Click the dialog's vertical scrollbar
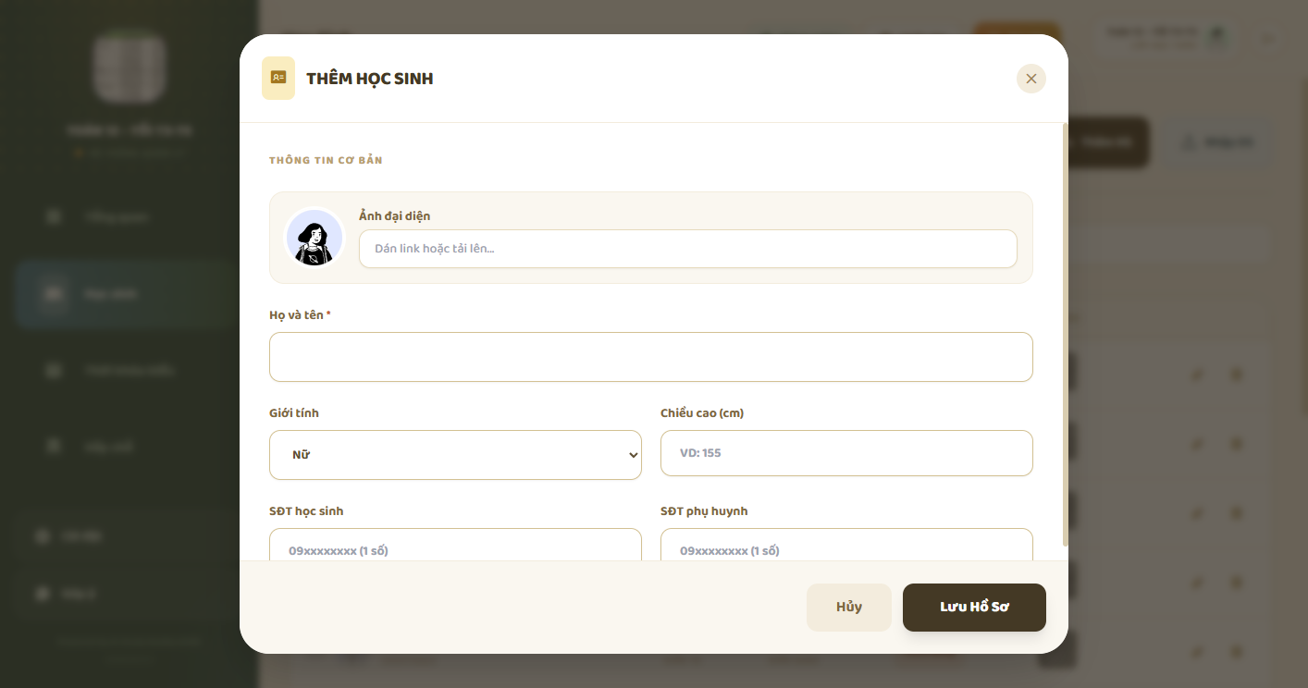 [x=1065, y=334]
